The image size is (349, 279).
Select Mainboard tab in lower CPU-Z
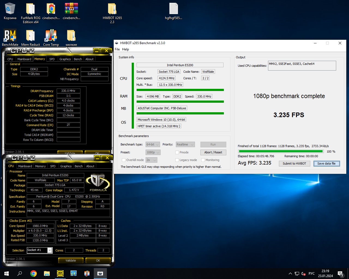click(25, 166)
